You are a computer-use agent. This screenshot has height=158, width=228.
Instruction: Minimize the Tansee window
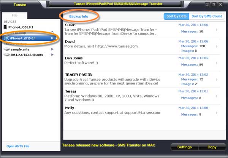click(207, 5)
